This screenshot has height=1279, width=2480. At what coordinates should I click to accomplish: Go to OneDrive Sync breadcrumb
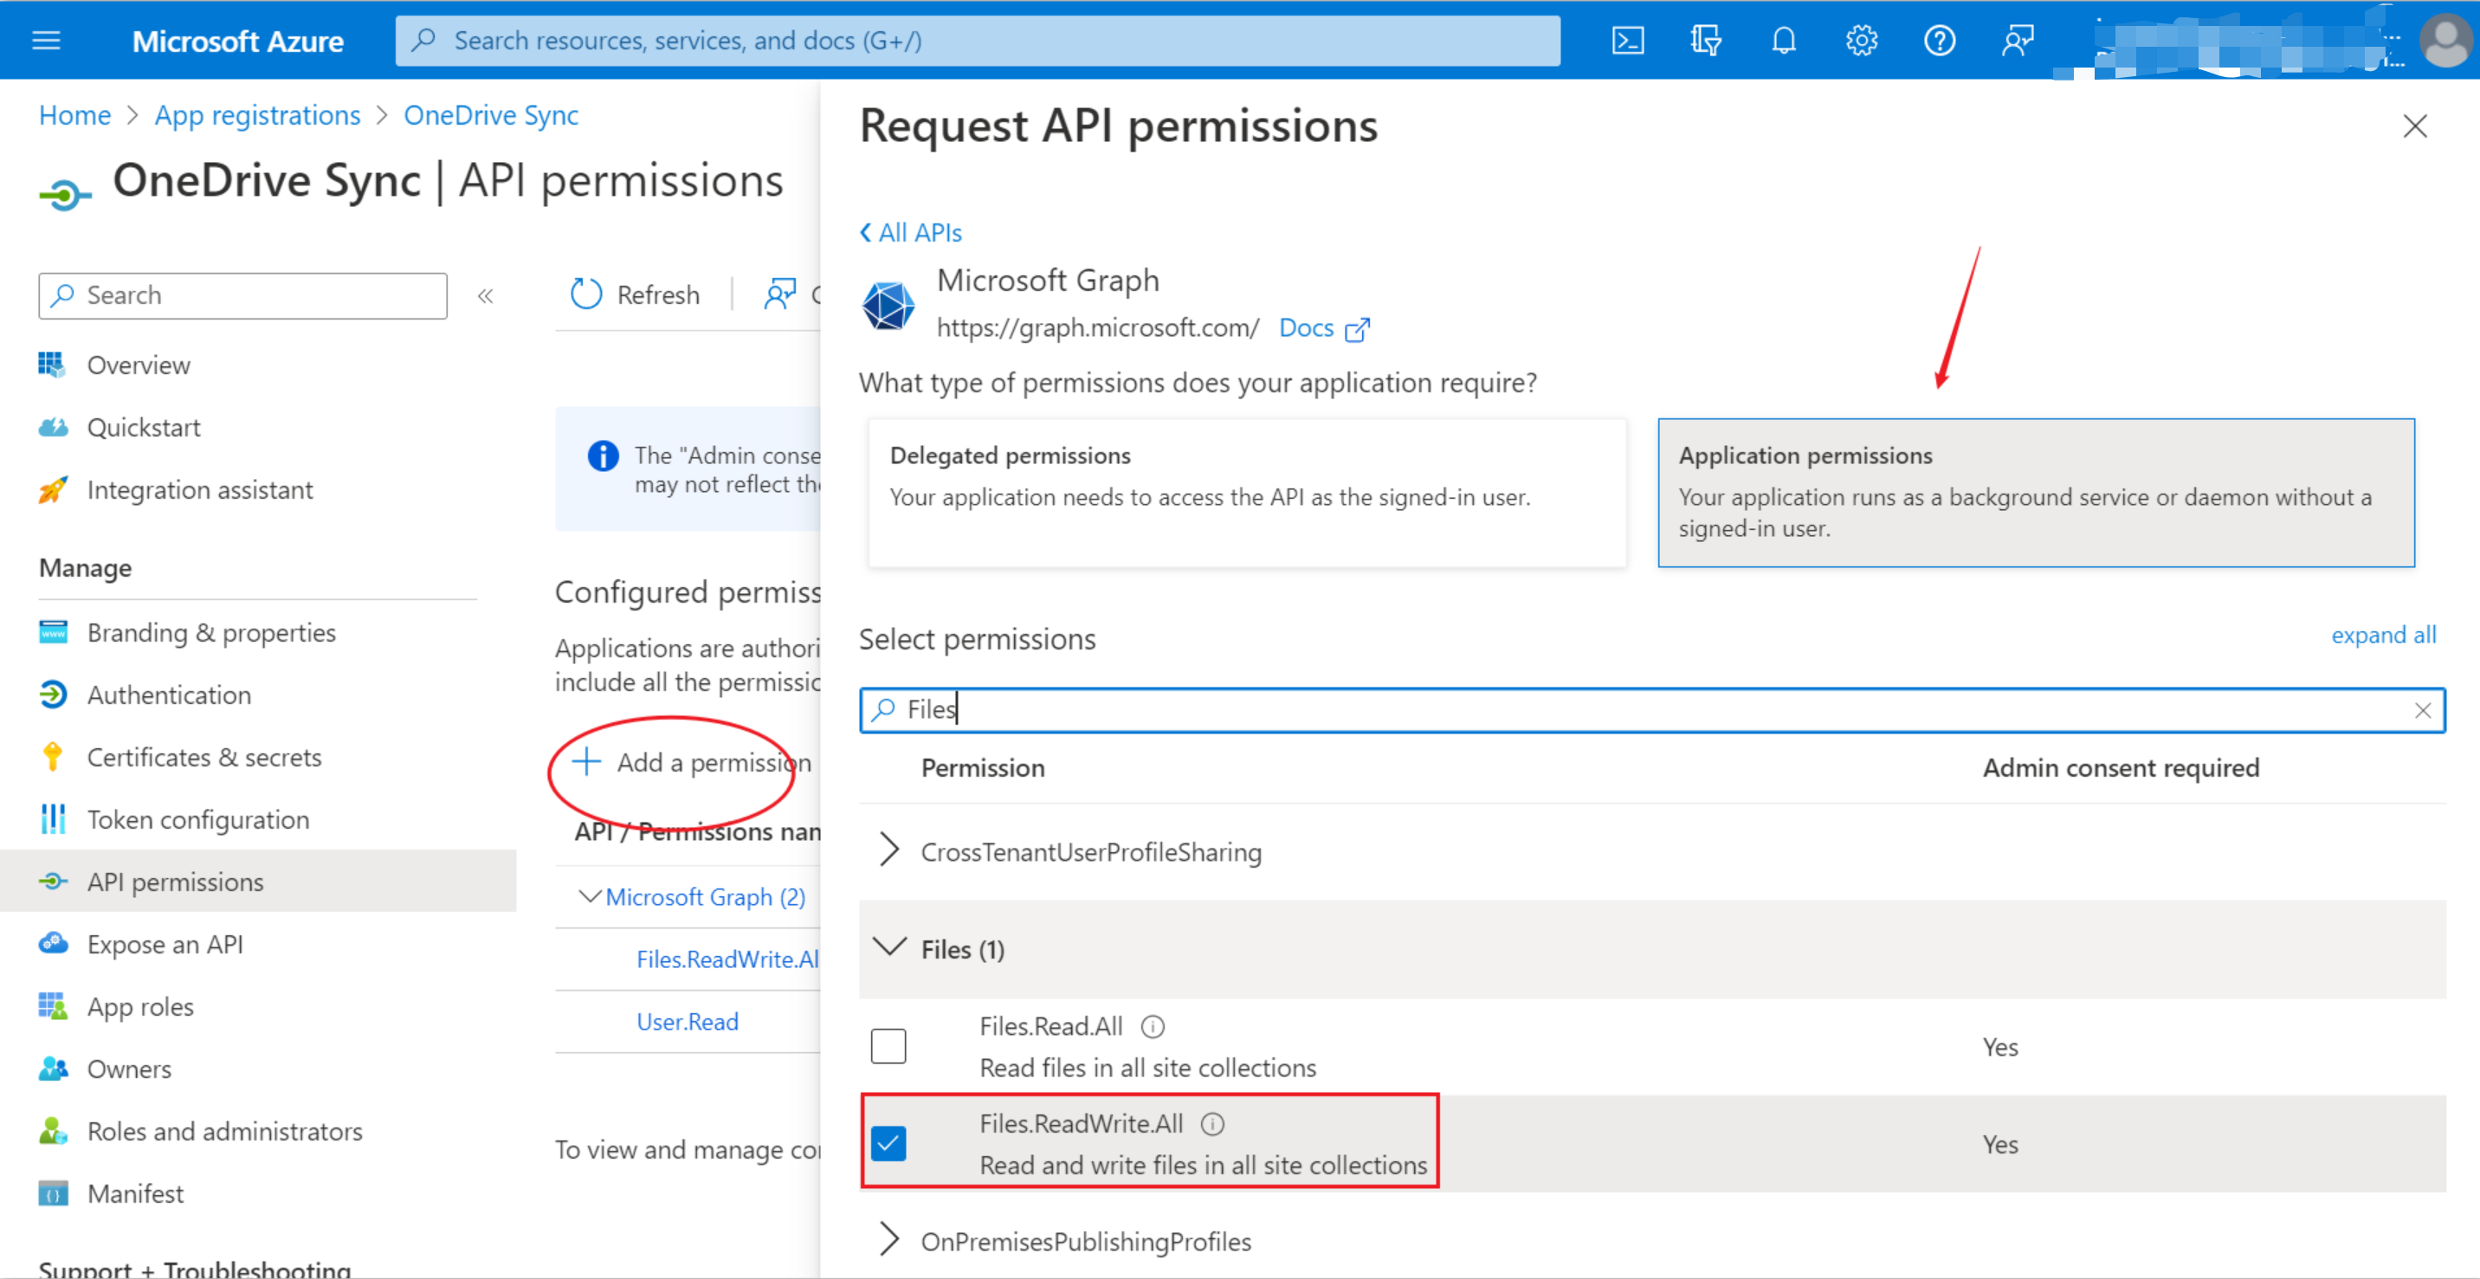[491, 115]
